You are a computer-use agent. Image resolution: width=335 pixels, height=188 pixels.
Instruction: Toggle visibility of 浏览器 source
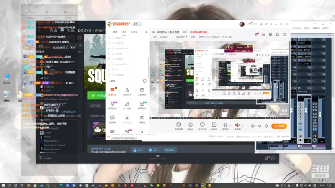[109, 54]
